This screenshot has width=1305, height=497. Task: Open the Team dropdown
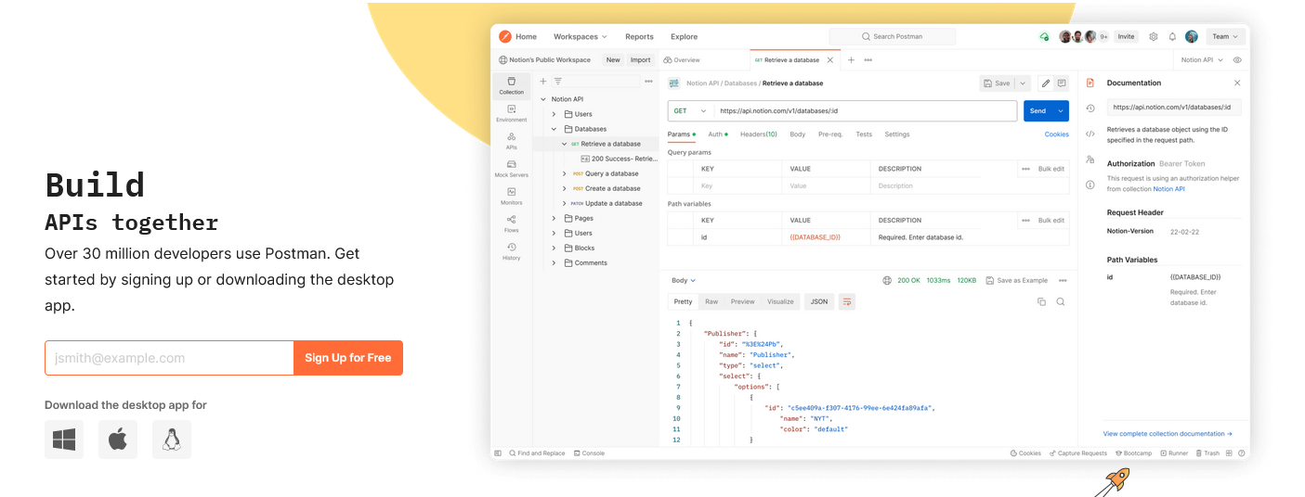tap(1226, 37)
